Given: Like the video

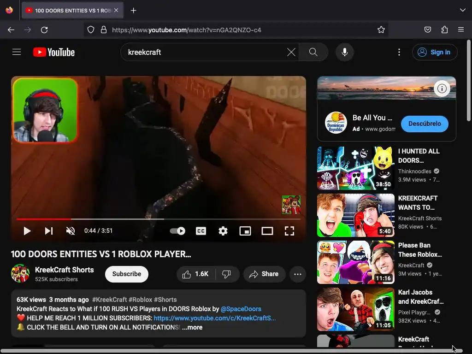Looking at the screenshot, I should [x=195, y=274].
